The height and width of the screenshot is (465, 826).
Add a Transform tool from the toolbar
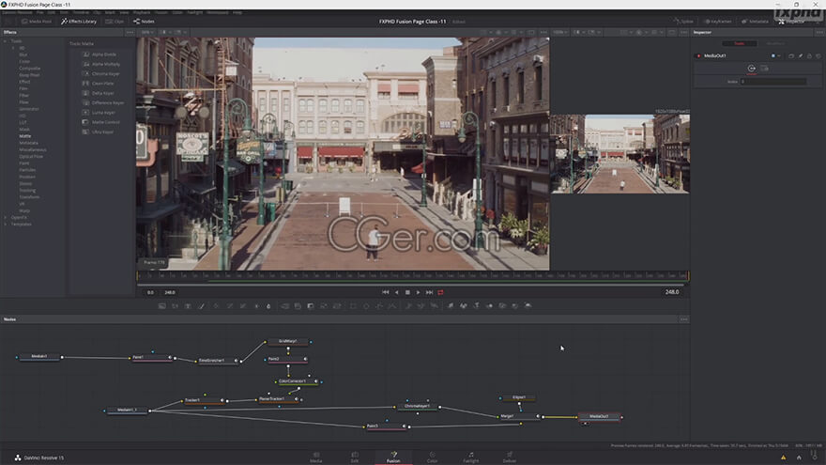[337, 306]
